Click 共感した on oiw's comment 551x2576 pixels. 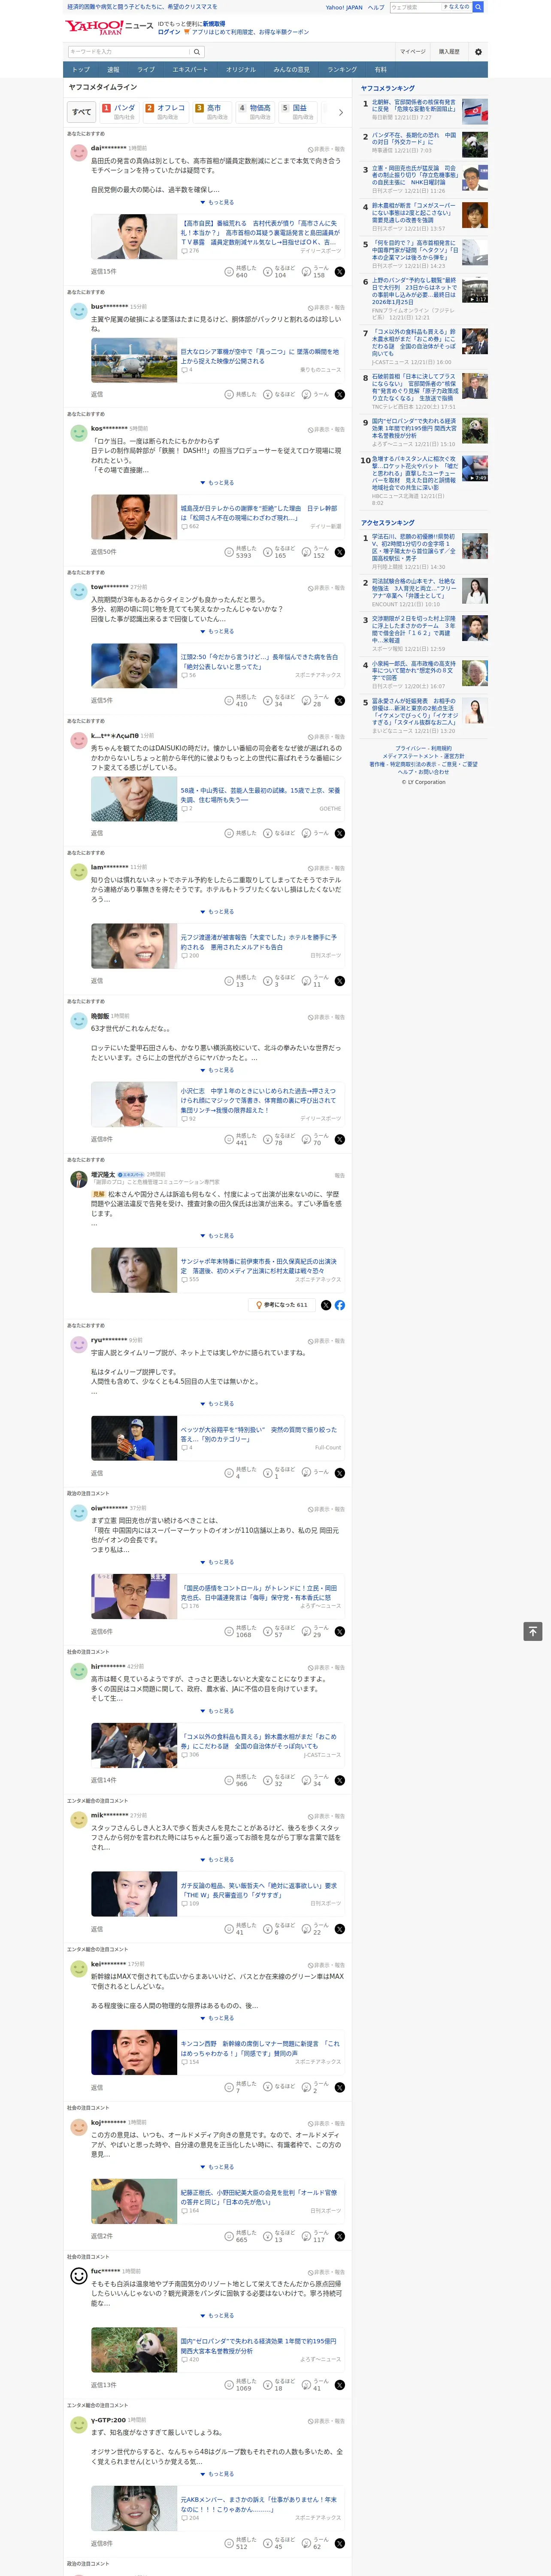240,1631
